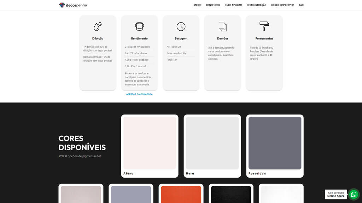Select the orange color swatch card

181,194
